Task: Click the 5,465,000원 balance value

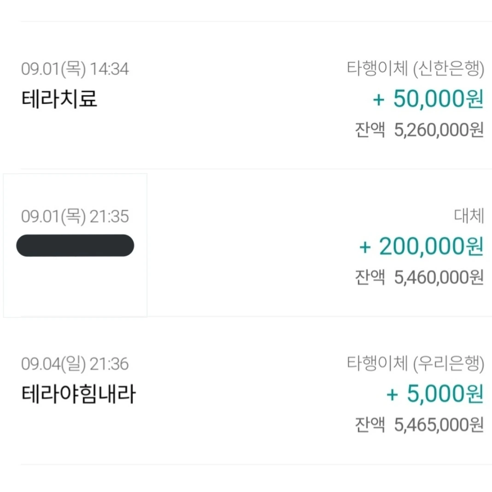Action: (x=439, y=425)
